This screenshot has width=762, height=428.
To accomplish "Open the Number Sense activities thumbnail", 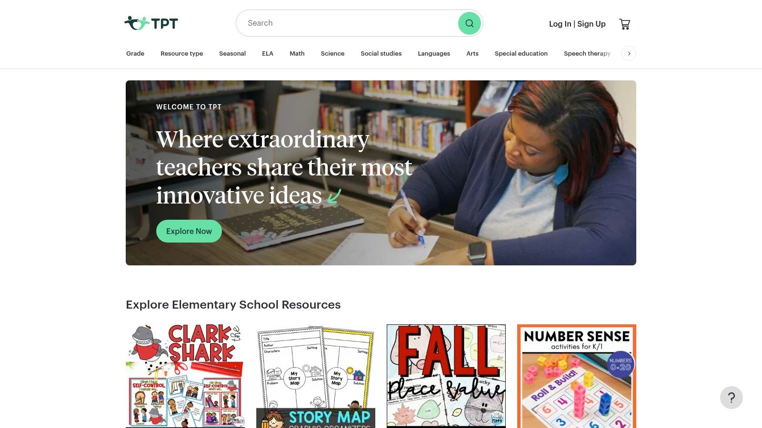I will tap(577, 376).
